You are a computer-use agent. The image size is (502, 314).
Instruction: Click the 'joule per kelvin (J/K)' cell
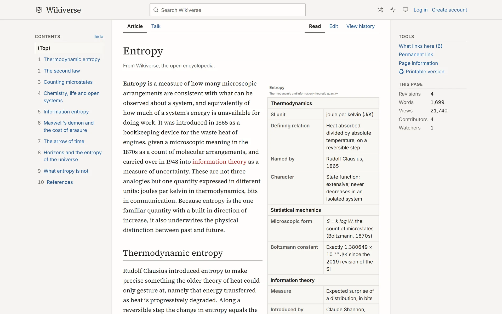(351, 114)
